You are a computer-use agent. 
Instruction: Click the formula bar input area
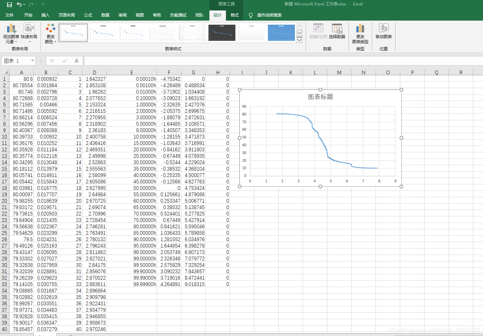point(283,61)
